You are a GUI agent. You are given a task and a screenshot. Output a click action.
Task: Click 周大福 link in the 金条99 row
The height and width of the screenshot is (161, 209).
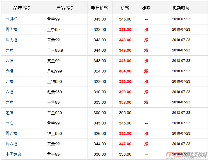(11, 30)
